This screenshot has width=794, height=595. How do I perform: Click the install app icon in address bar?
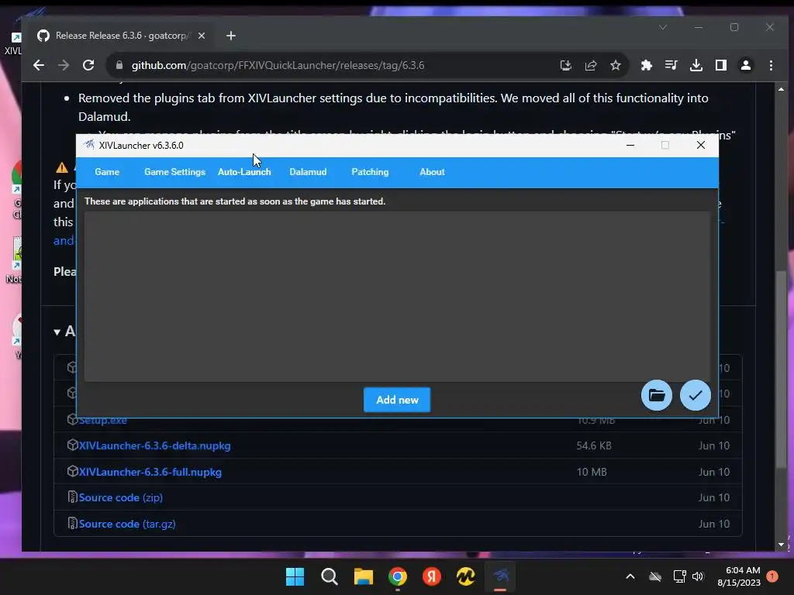coord(565,65)
